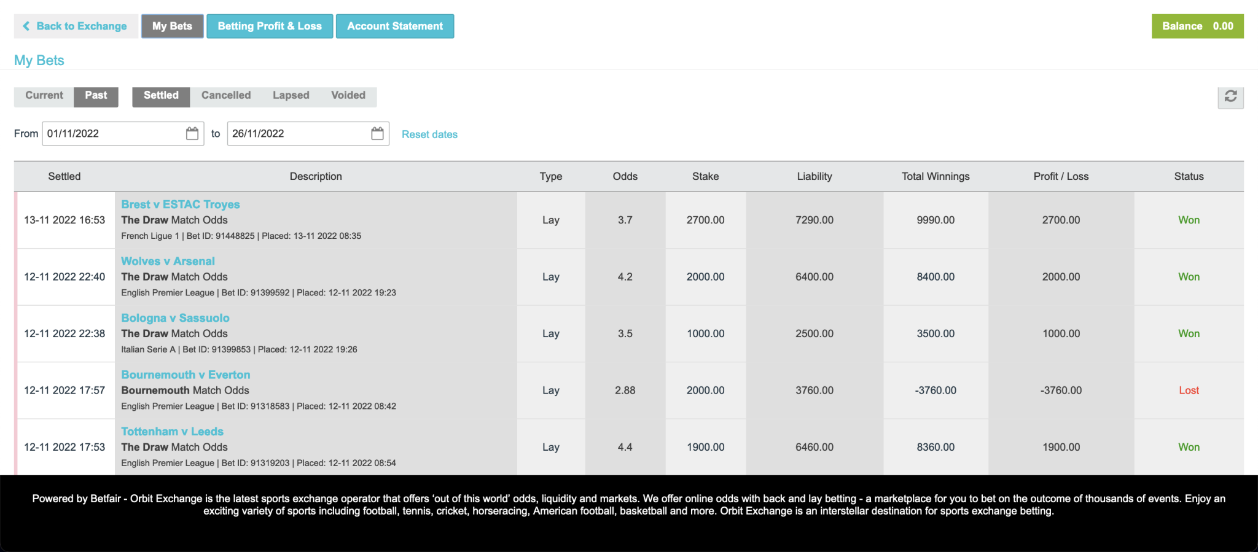Open Account Statement tab
The height and width of the screenshot is (552, 1258).
[x=395, y=26]
